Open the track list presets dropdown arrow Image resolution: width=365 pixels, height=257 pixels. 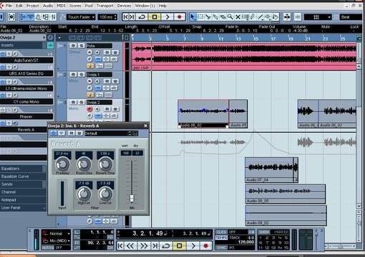coord(59,38)
